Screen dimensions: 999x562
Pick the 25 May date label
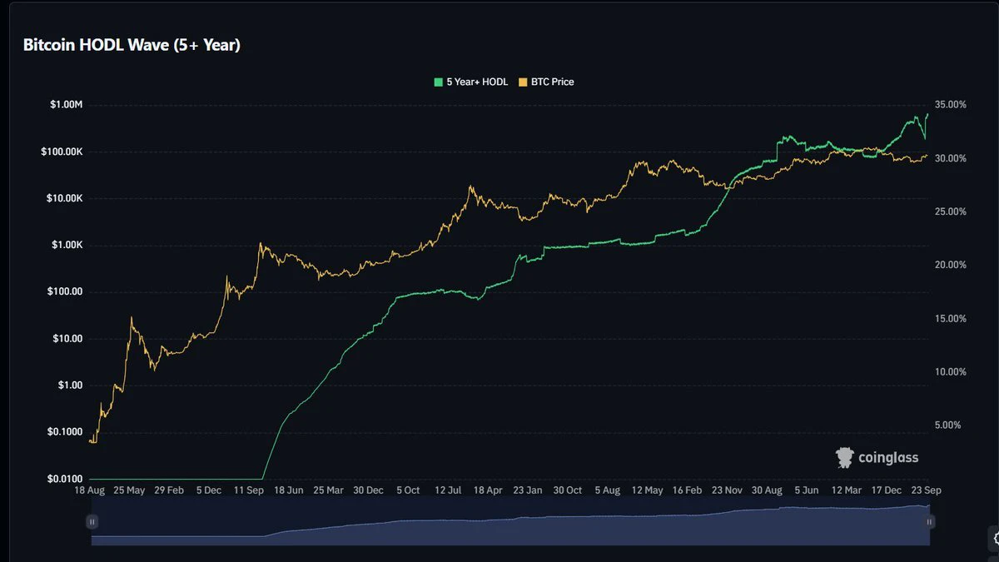pos(128,490)
